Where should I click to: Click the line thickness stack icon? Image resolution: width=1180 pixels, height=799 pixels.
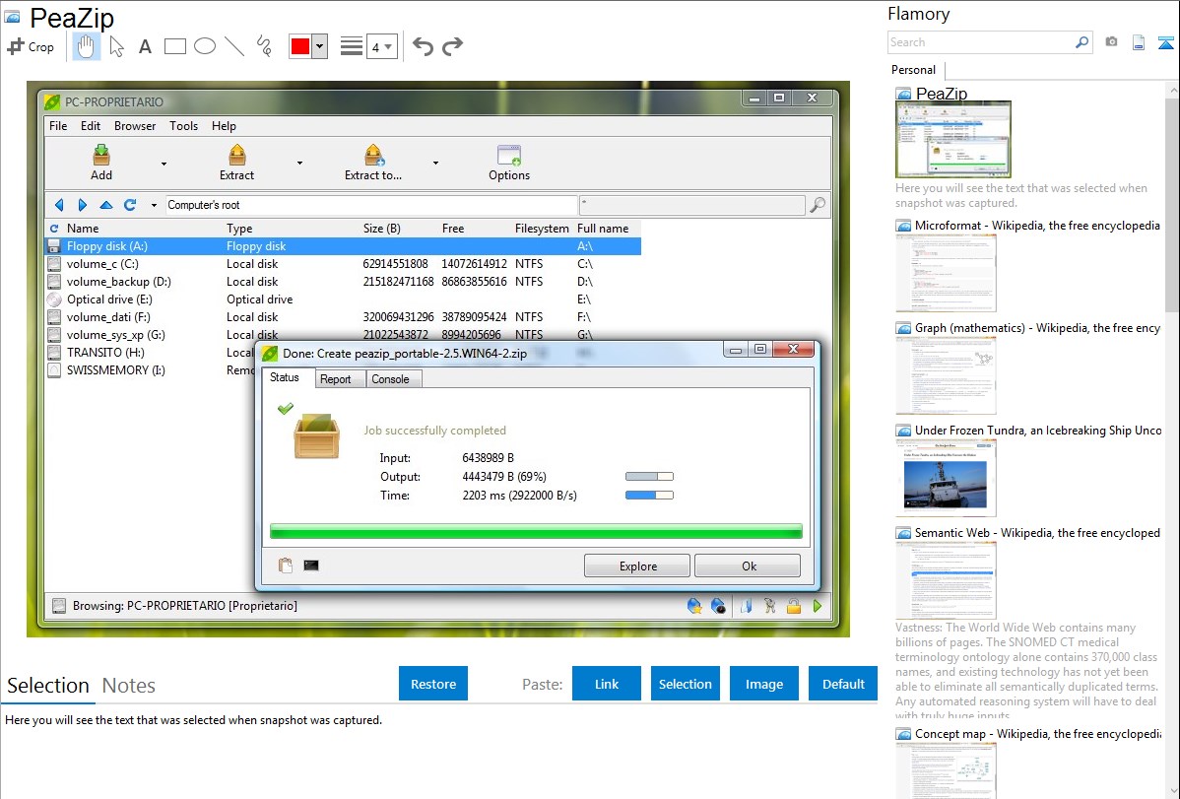pyautogui.click(x=352, y=46)
